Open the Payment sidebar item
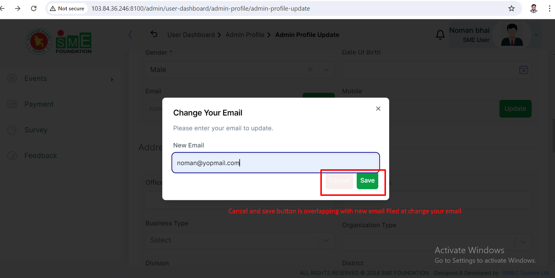 (39, 104)
